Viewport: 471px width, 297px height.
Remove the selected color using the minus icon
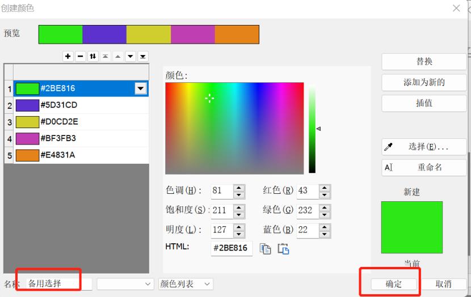(81, 56)
